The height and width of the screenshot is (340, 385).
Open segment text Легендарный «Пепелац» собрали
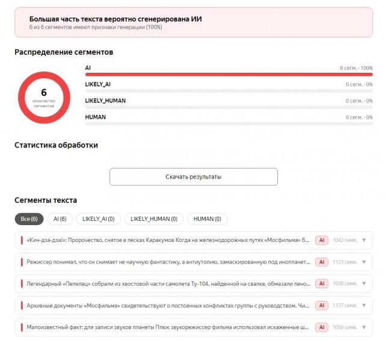(168, 284)
